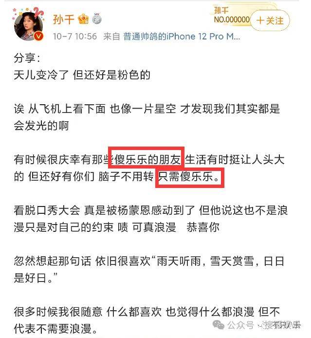Tap the red-boxed phrase 傻乐乐的朋友
The height and width of the screenshot is (338, 311).
coord(147,160)
